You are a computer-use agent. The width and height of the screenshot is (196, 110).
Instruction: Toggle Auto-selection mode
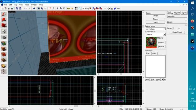80,9
